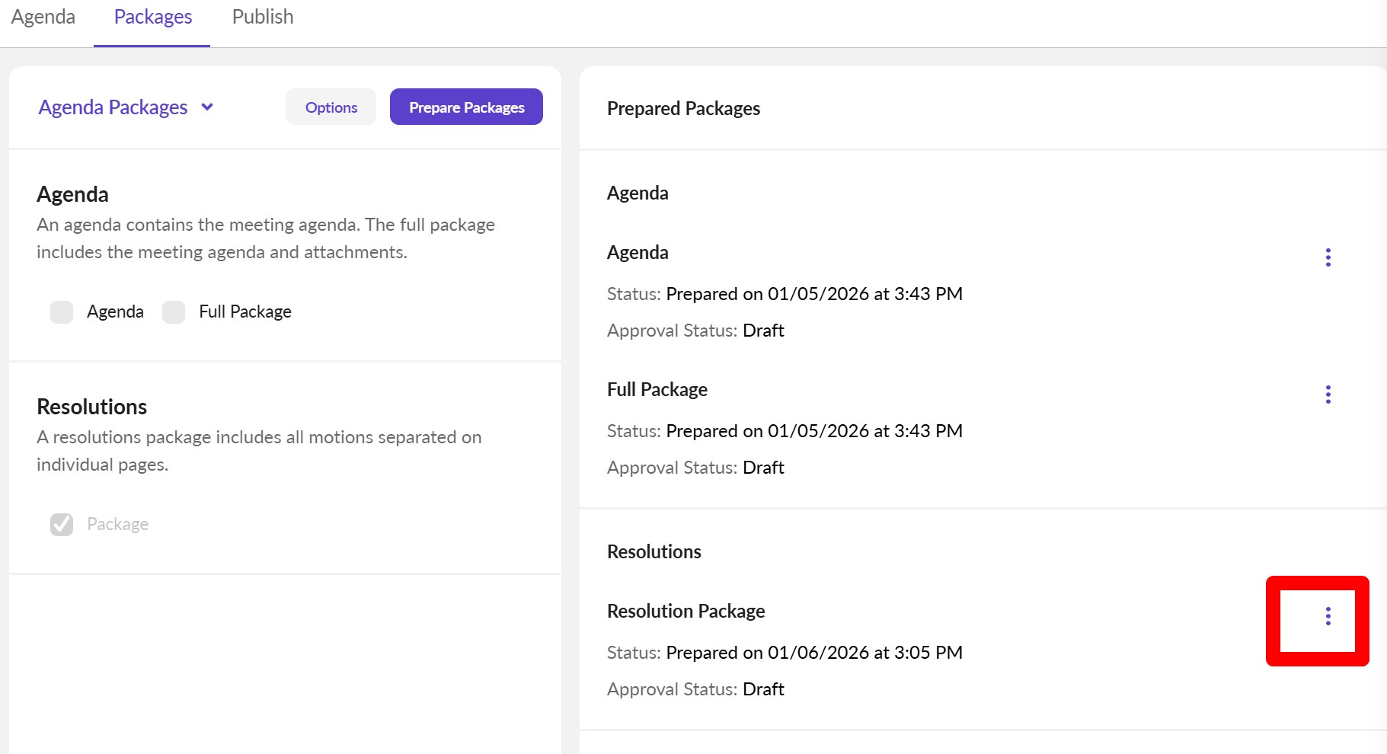Click the Full Package checkbox label text
Image resolution: width=1387 pixels, height=754 pixels.
pyautogui.click(x=244, y=312)
